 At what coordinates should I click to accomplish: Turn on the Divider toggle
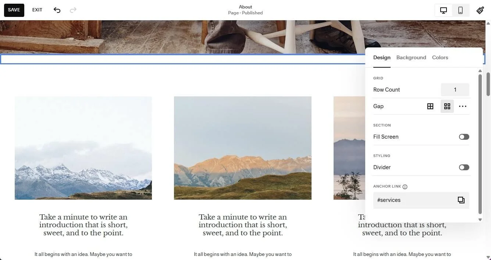(x=464, y=167)
